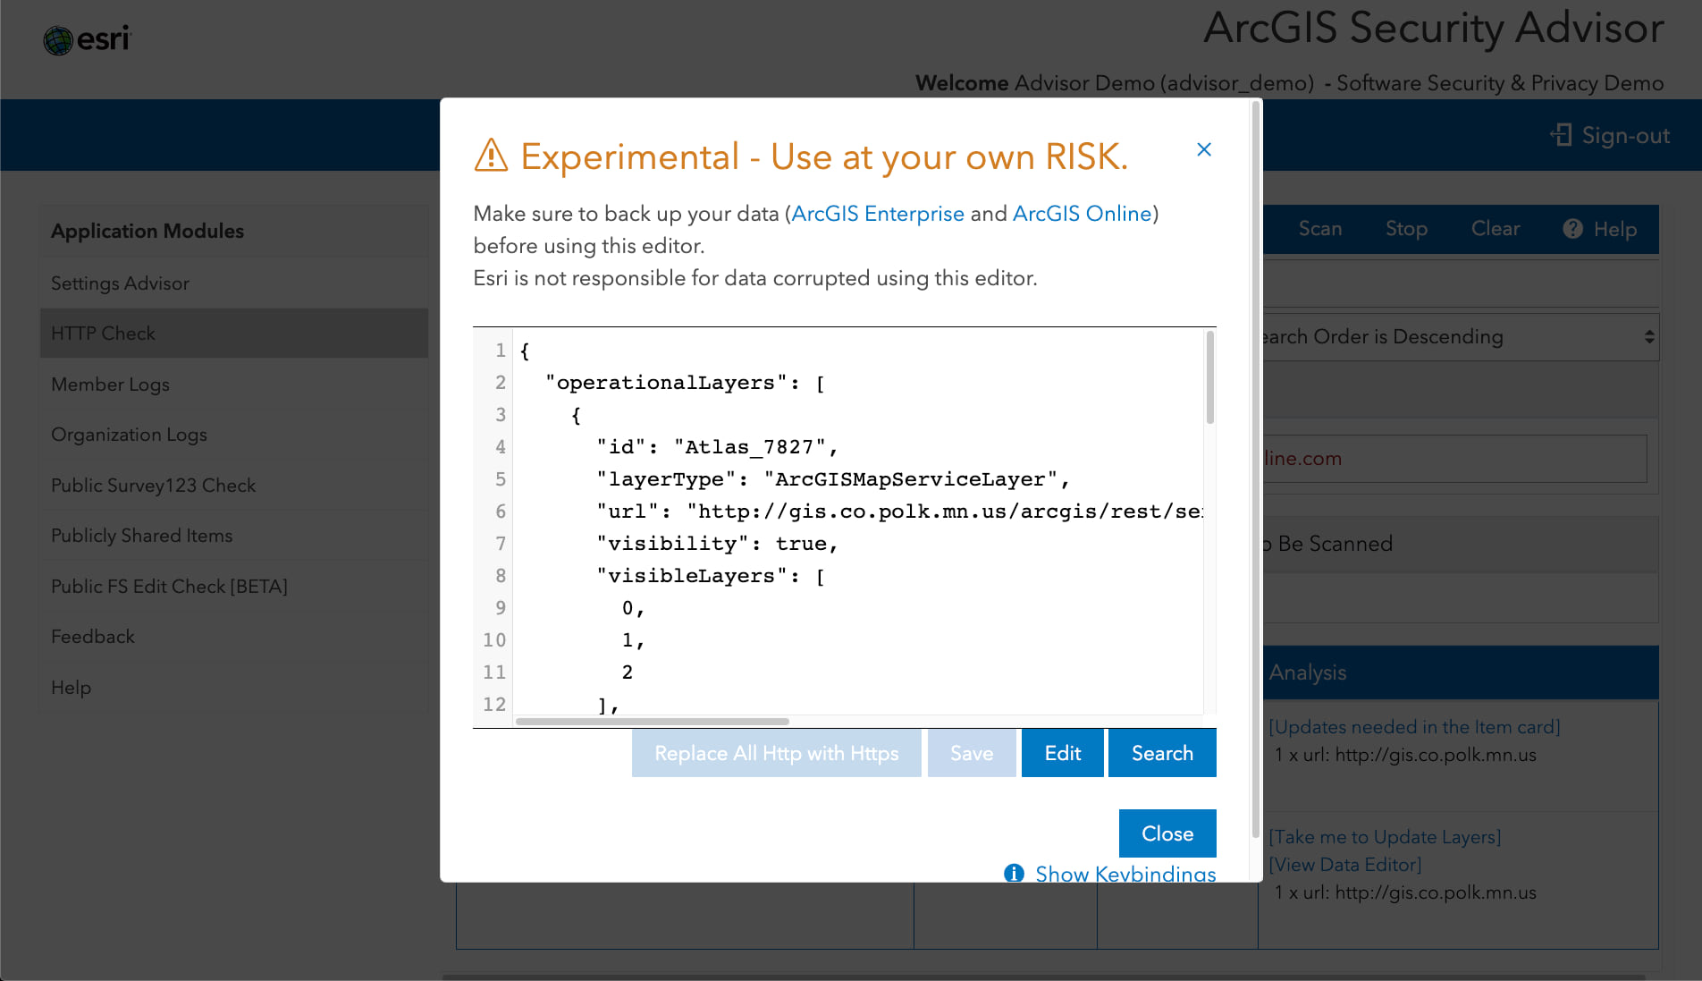Screen dimensions: 1702x981
Task: Click the "url" line with http://gis.co.polk.mn.us
Action: (900, 512)
